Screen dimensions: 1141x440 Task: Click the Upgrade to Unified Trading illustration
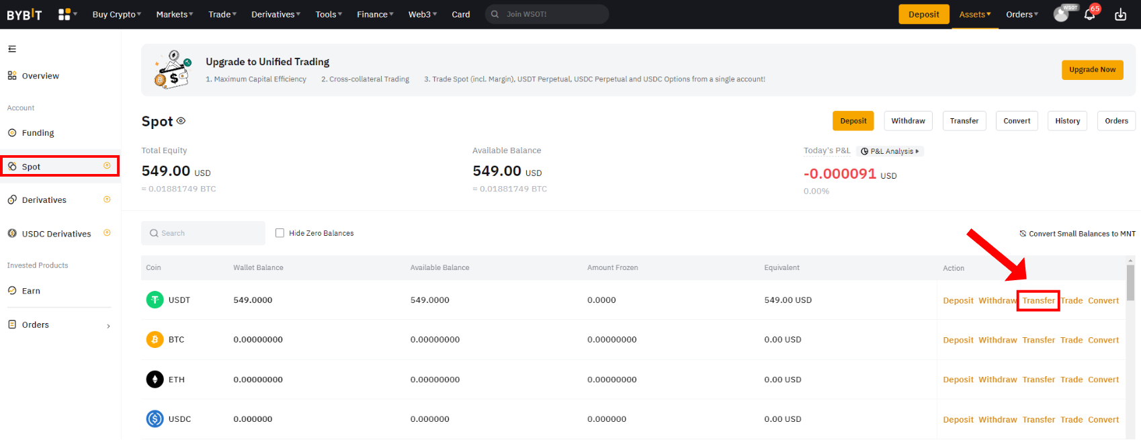click(x=172, y=70)
